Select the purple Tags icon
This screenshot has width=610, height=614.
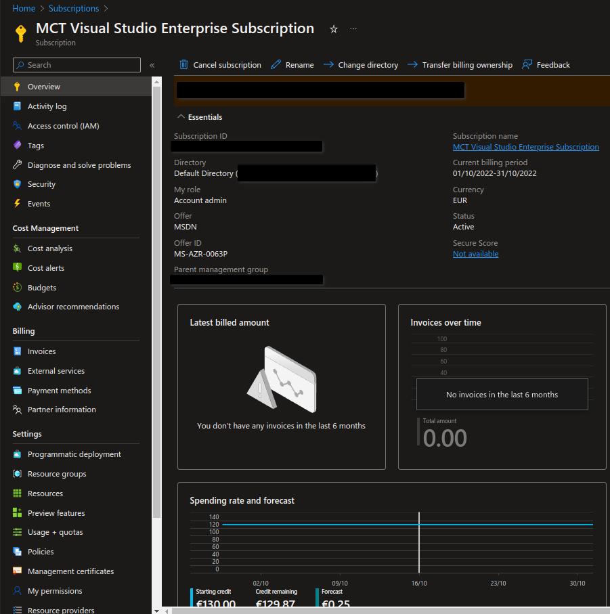coord(17,146)
